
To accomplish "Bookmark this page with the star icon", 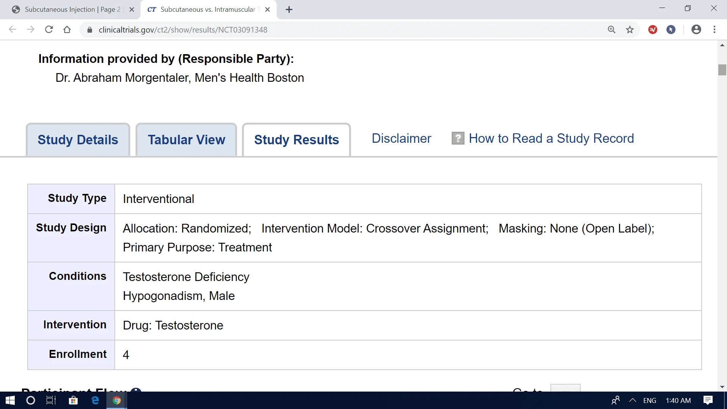I will tap(630, 30).
